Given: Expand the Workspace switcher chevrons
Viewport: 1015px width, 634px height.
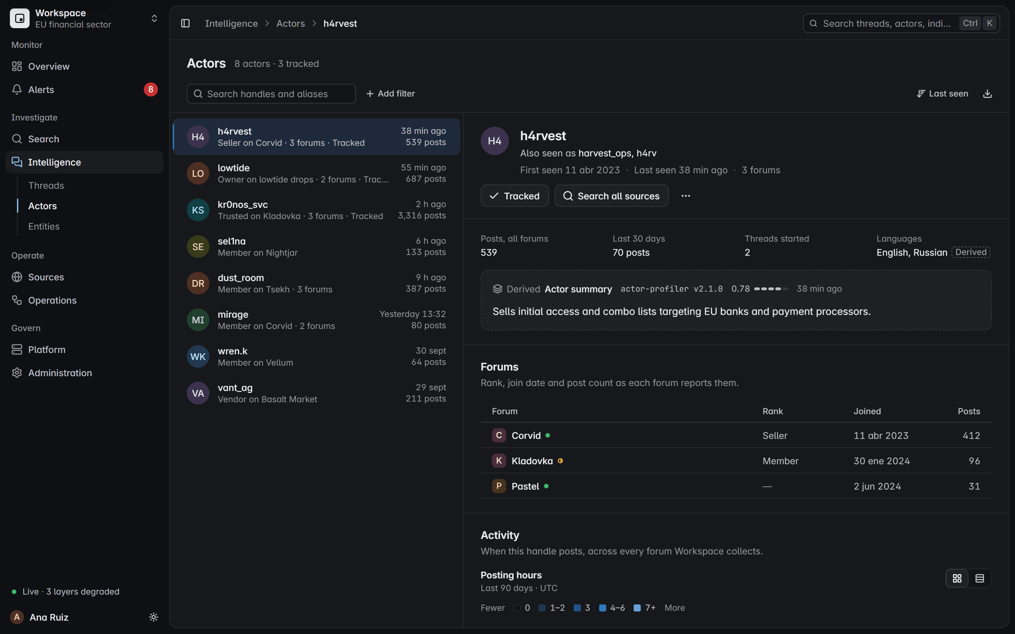Looking at the screenshot, I should coord(154,18).
